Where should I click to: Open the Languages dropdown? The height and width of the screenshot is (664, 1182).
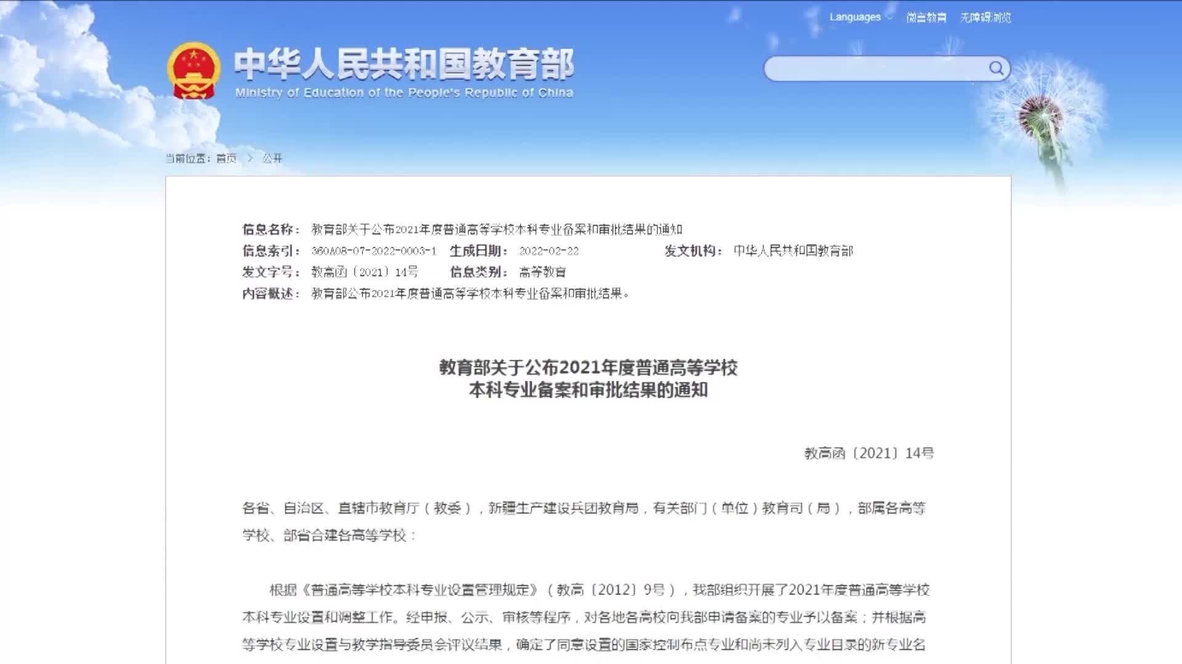861,17
